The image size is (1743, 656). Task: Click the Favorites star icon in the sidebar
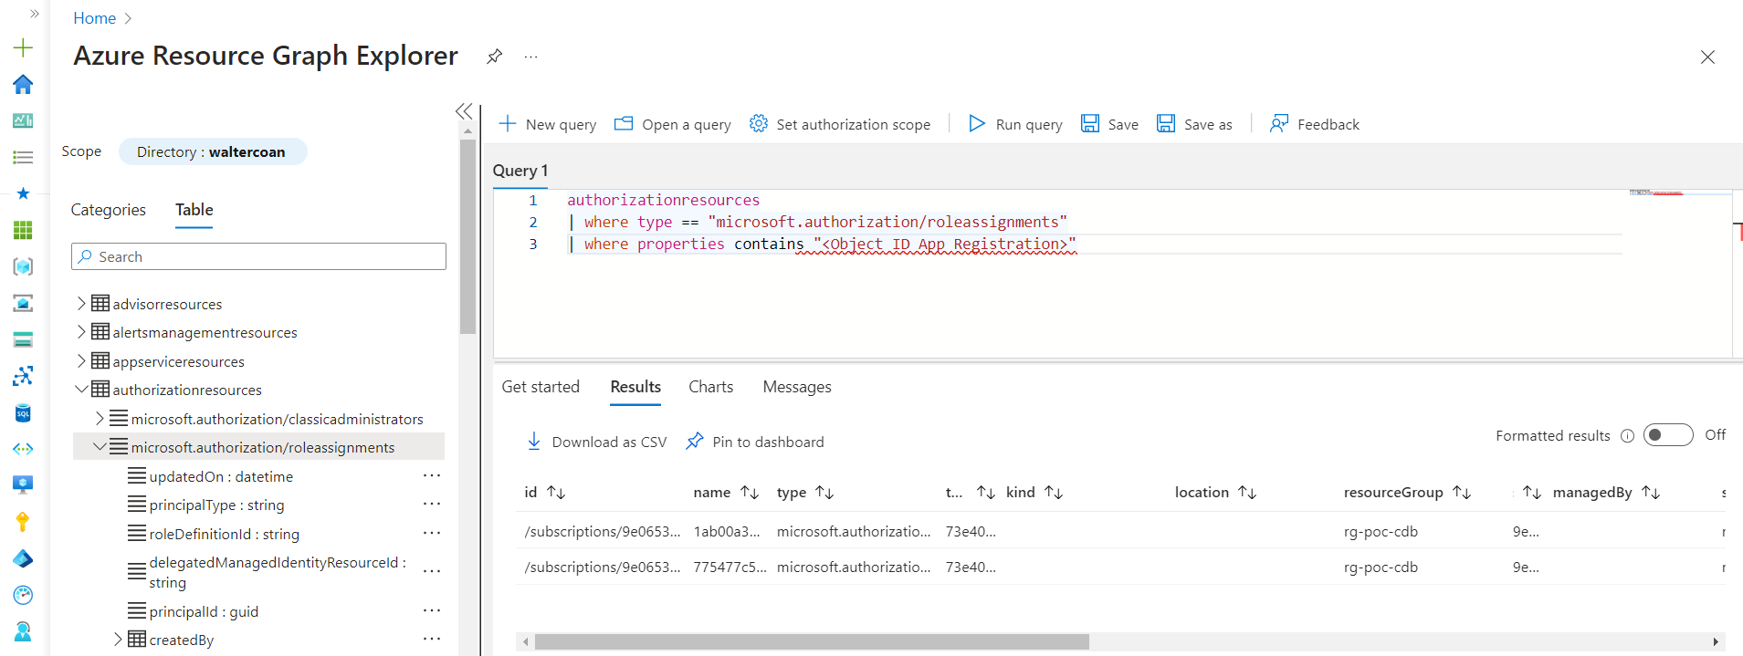(x=23, y=193)
